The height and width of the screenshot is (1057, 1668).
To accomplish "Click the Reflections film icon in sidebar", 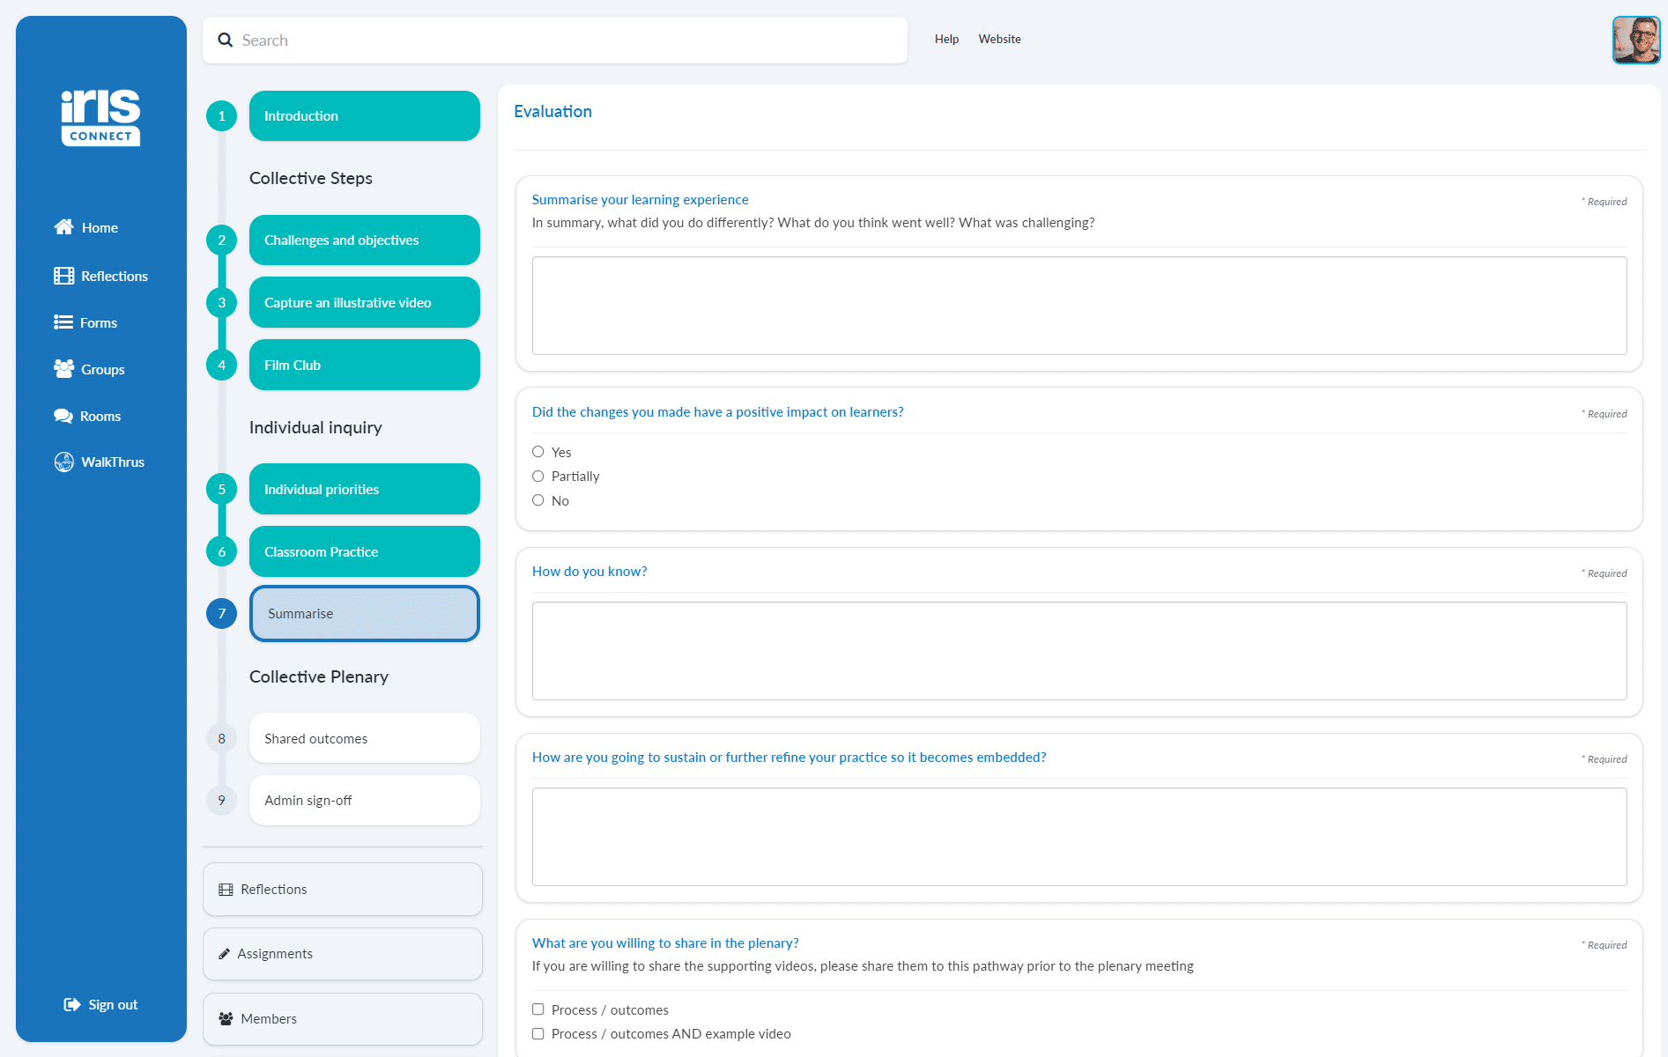I will pyautogui.click(x=63, y=276).
